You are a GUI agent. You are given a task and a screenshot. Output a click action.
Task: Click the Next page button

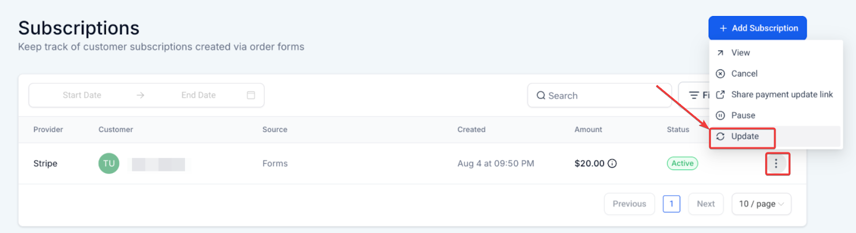[x=706, y=204]
